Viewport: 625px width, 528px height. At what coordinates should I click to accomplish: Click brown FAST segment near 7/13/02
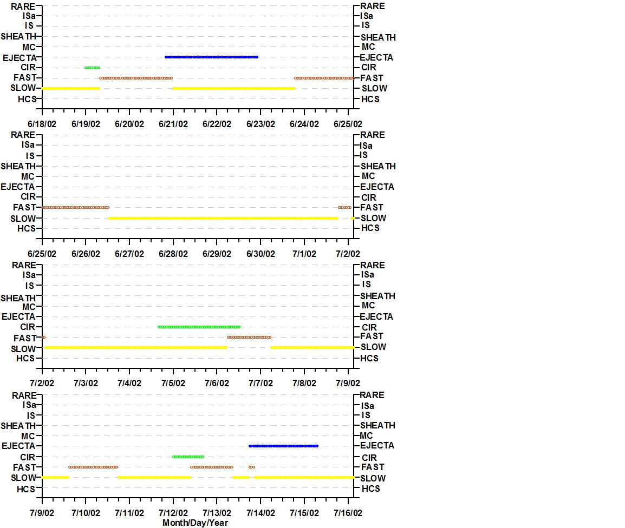click(212, 467)
